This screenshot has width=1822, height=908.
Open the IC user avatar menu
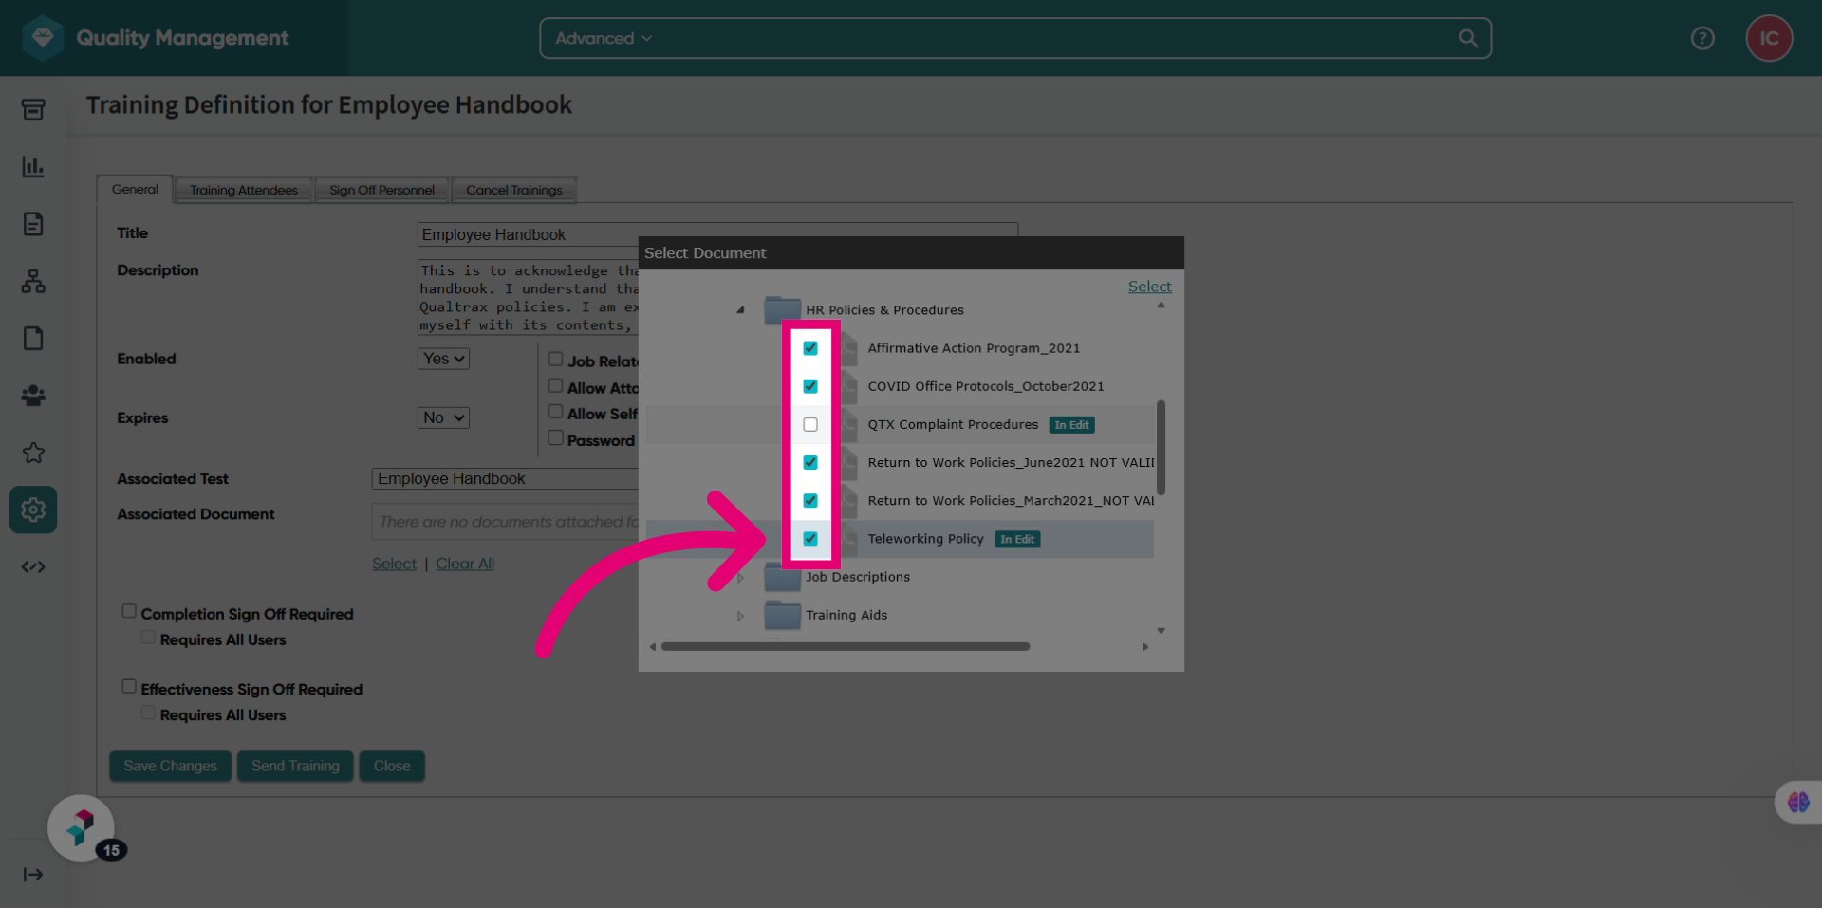1769,38
